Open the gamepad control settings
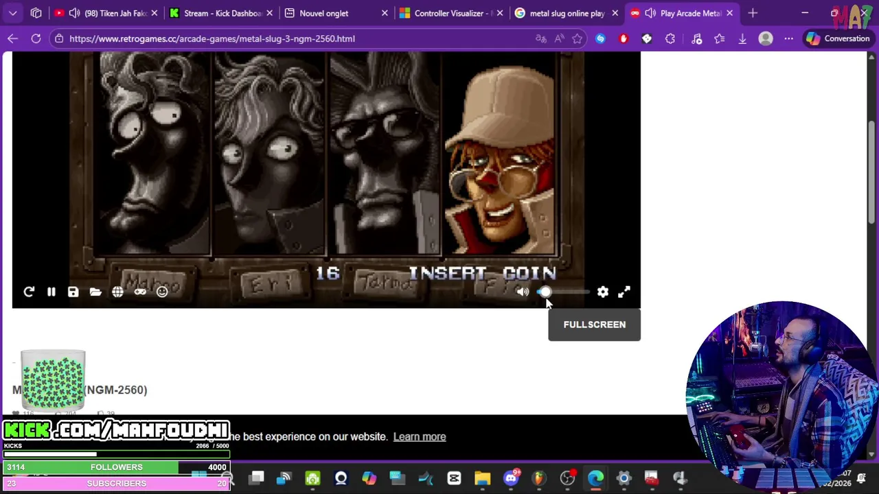The height and width of the screenshot is (494, 879). 140,292
